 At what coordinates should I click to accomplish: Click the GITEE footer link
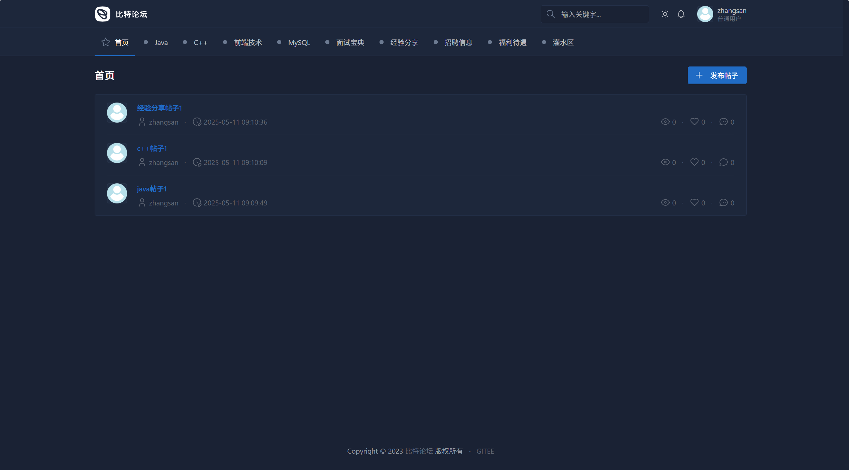pyautogui.click(x=485, y=451)
